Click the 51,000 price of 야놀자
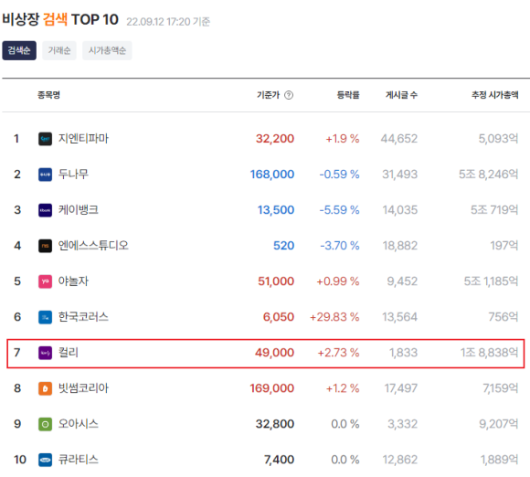This screenshot has width=530, height=477. 276,281
